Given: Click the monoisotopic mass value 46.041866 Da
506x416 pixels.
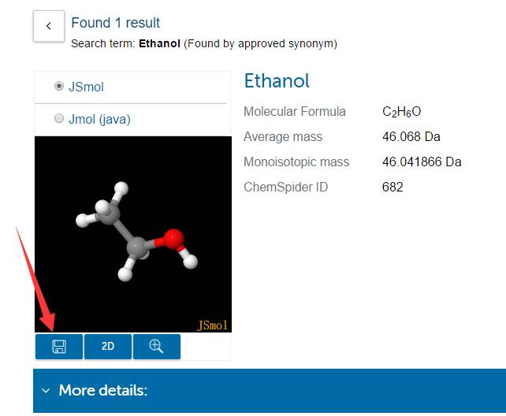Looking at the screenshot, I should [422, 162].
